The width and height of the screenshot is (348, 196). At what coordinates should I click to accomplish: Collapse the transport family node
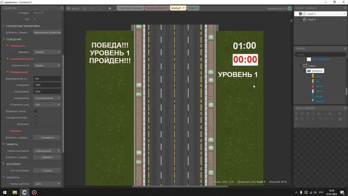304,71
